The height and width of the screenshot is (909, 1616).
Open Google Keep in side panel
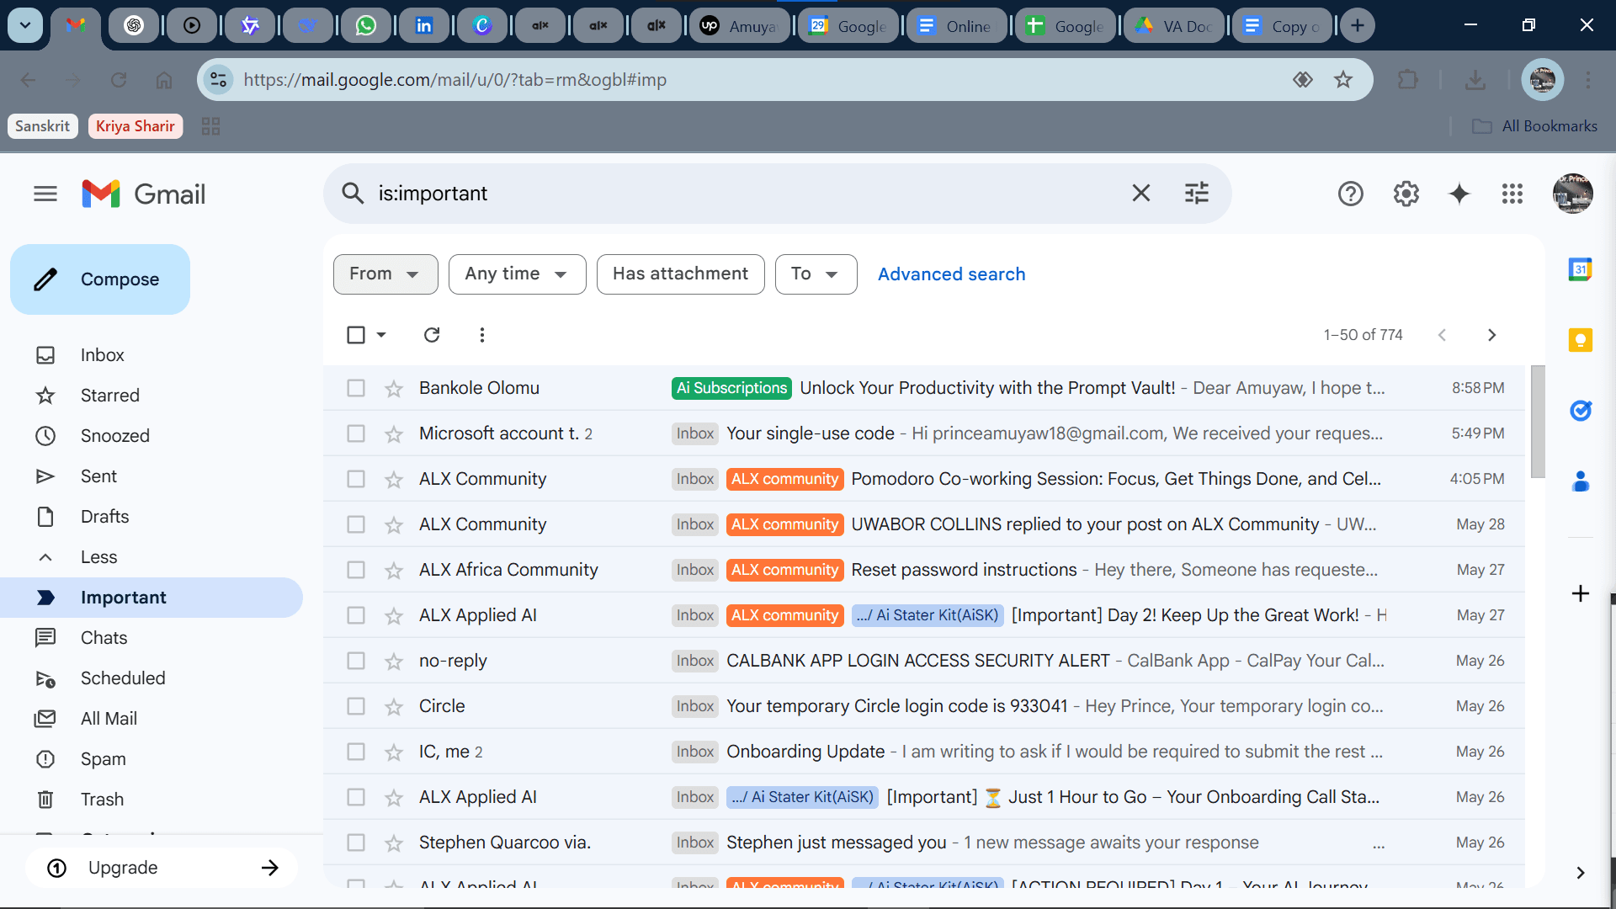pyautogui.click(x=1580, y=340)
